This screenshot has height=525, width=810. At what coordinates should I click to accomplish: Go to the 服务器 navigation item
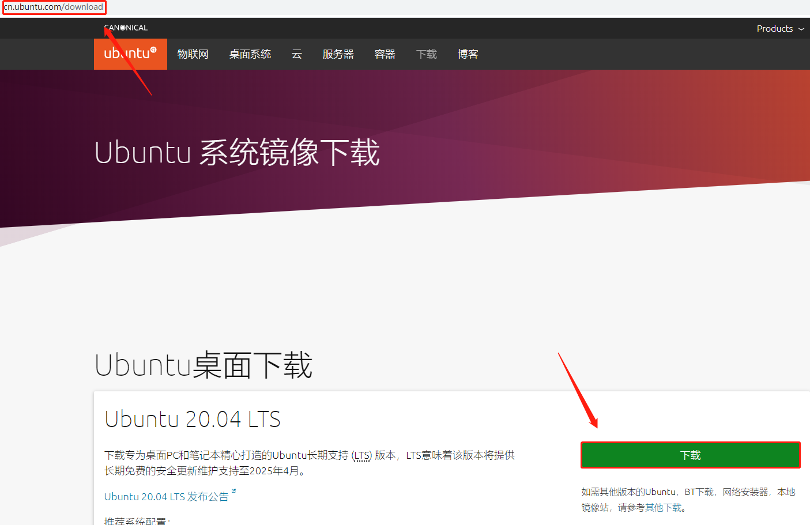click(x=338, y=54)
